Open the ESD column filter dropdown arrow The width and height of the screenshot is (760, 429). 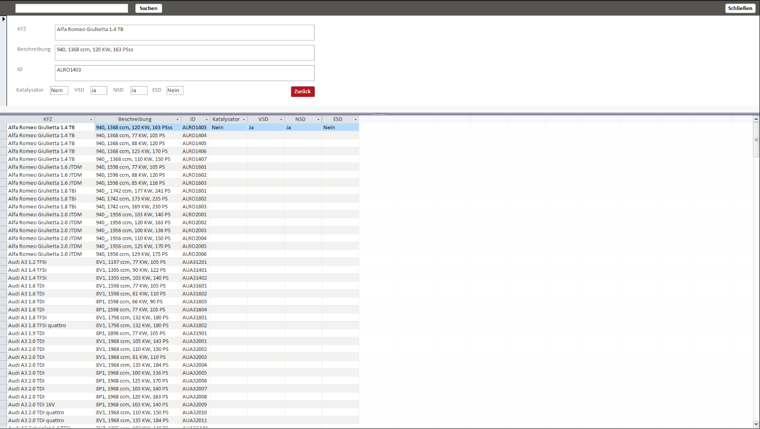(356, 120)
